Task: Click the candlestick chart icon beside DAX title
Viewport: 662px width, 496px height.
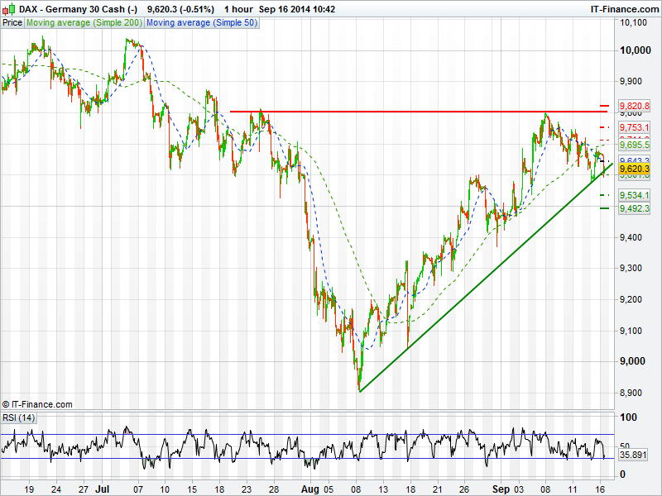Action: point(9,8)
